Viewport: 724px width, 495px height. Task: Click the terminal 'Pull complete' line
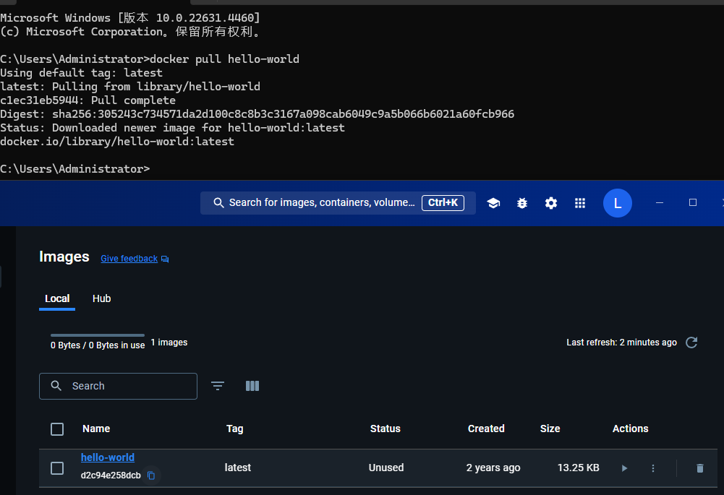tap(88, 100)
